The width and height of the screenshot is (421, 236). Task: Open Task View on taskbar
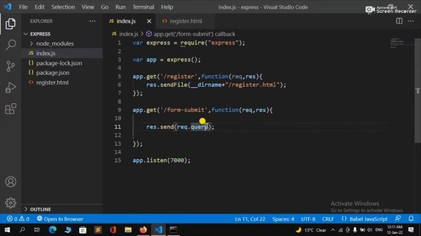coord(37,230)
